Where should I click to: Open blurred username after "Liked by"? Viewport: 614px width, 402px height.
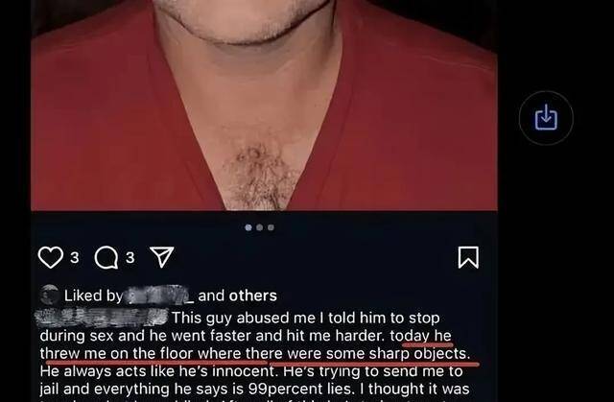click(x=159, y=296)
